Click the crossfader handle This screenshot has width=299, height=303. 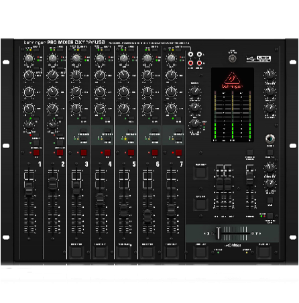tap(218, 233)
